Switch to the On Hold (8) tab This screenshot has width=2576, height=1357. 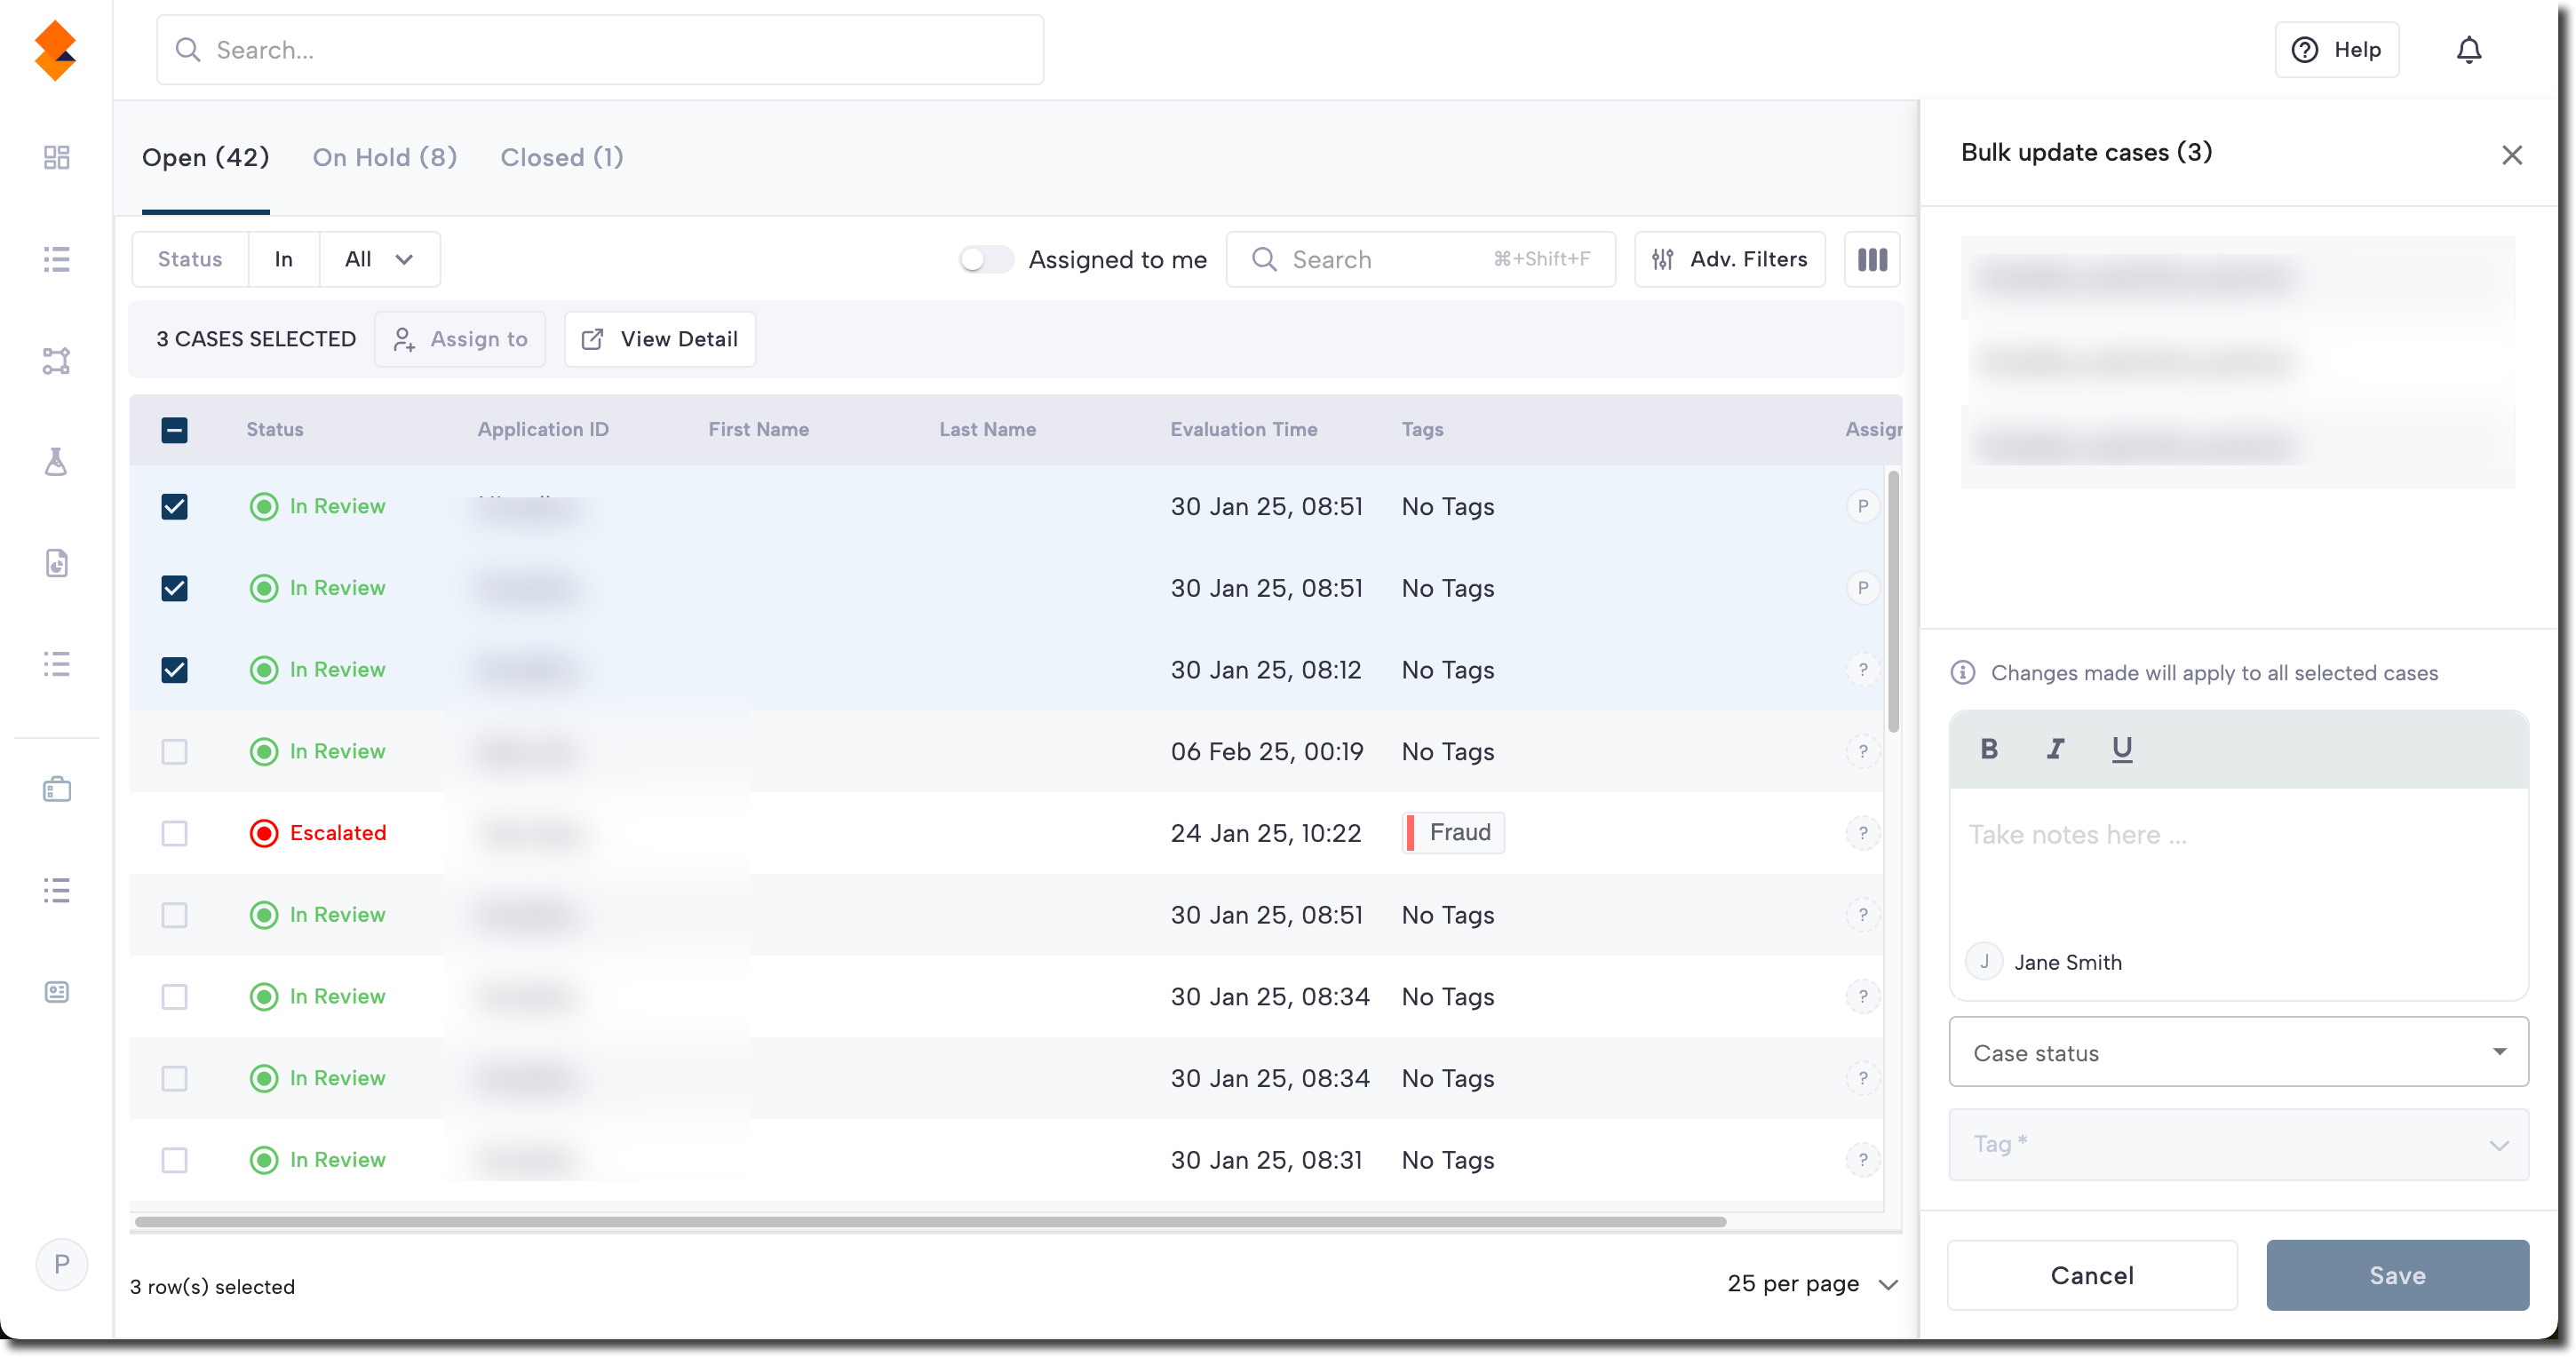[x=385, y=158]
